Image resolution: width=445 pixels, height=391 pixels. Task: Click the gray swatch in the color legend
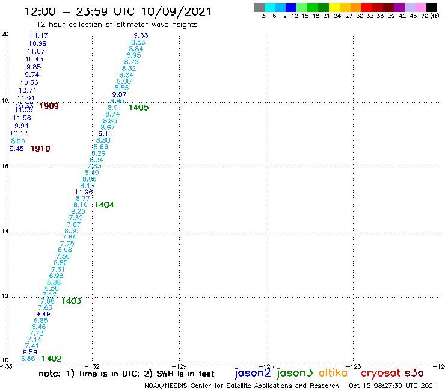click(x=259, y=7)
